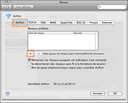Switch to the Ethernet tab
The height and width of the screenshot is (103, 128).
point(107,23)
